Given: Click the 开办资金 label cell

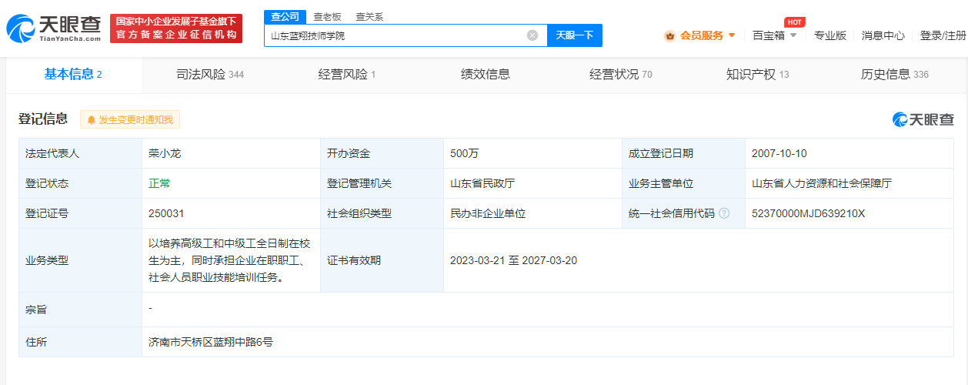Looking at the screenshot, I should [x=382, y=153].
